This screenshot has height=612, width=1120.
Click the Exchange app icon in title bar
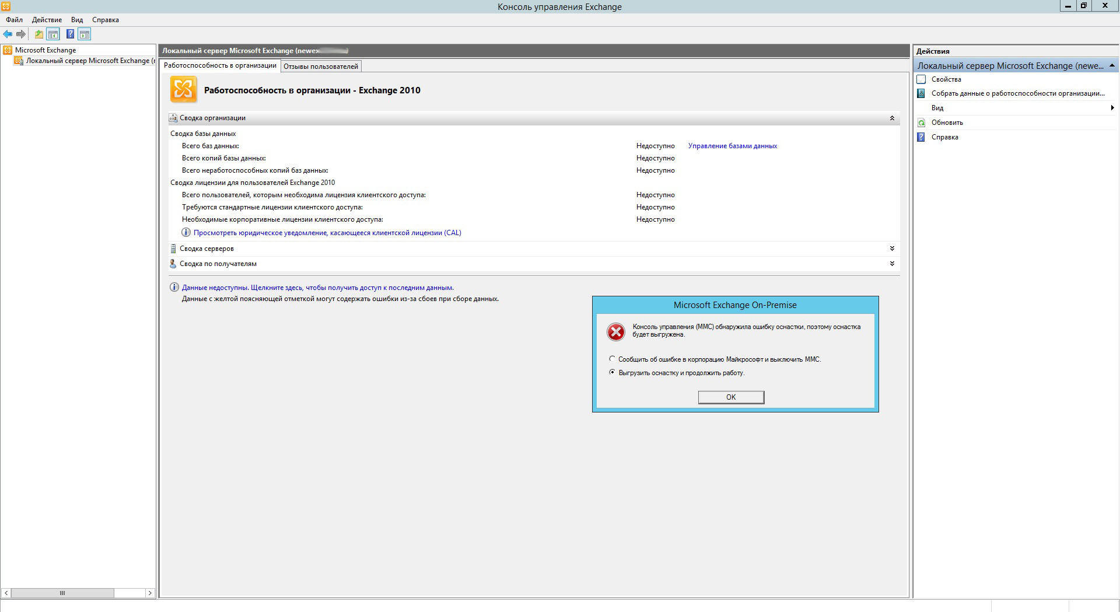(x=6, y=6)
